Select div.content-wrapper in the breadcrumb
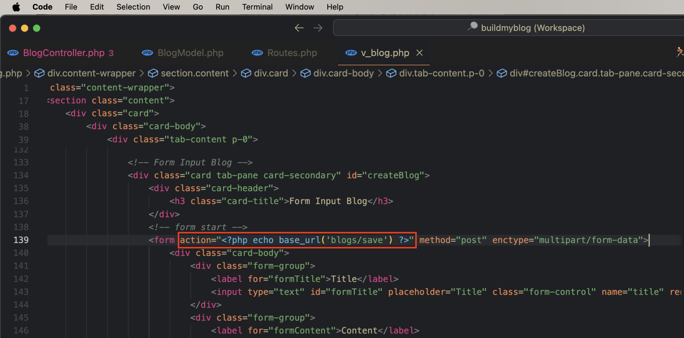The height and width of the screenshot is (338, 684). (x=86, y=73)
